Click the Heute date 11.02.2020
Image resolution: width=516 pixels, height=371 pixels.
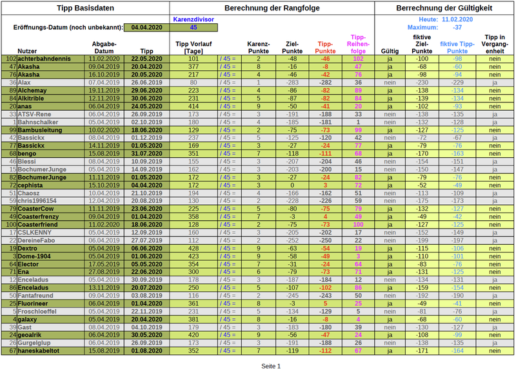point(457,19)
